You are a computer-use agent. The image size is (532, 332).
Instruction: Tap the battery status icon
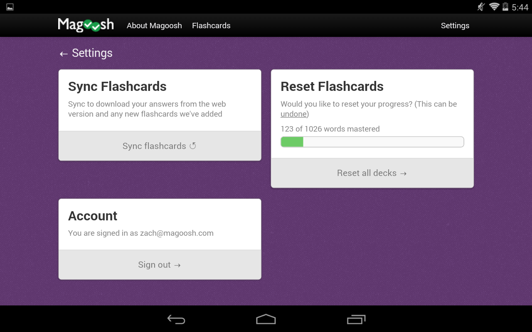click(x=505, y=7)
